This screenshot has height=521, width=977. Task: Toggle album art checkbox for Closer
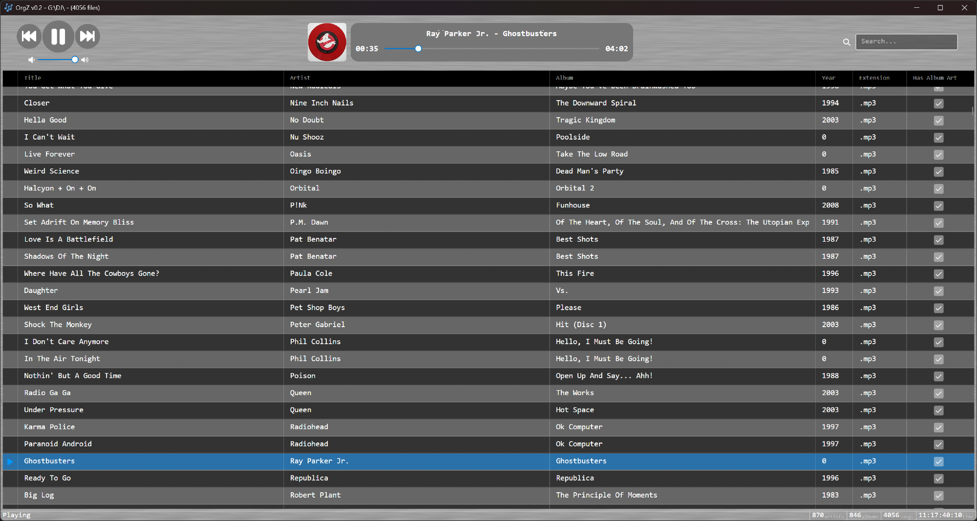(938, 104)
